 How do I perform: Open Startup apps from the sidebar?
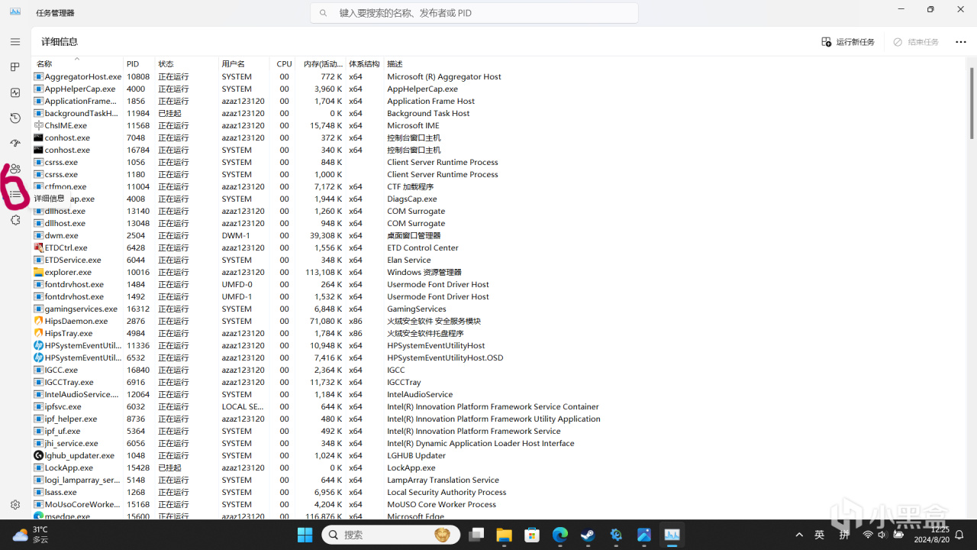click(15, 144)
